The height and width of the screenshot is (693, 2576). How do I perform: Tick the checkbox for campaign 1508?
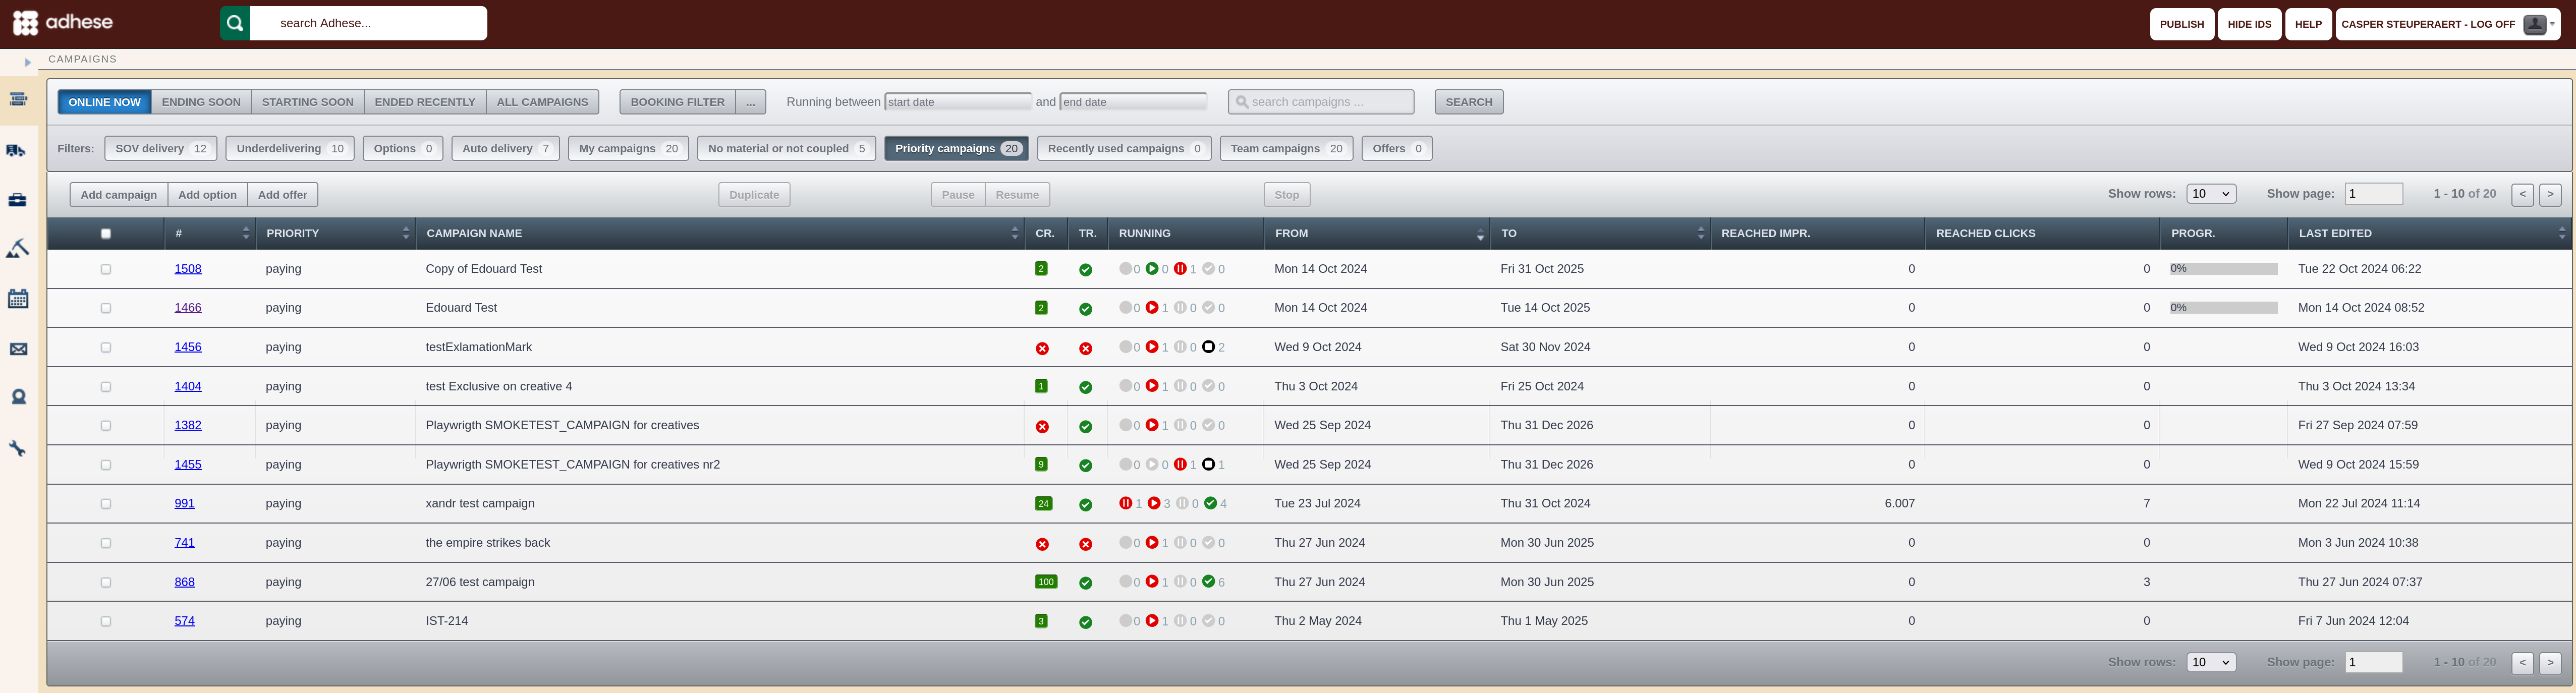click(106, 269)
